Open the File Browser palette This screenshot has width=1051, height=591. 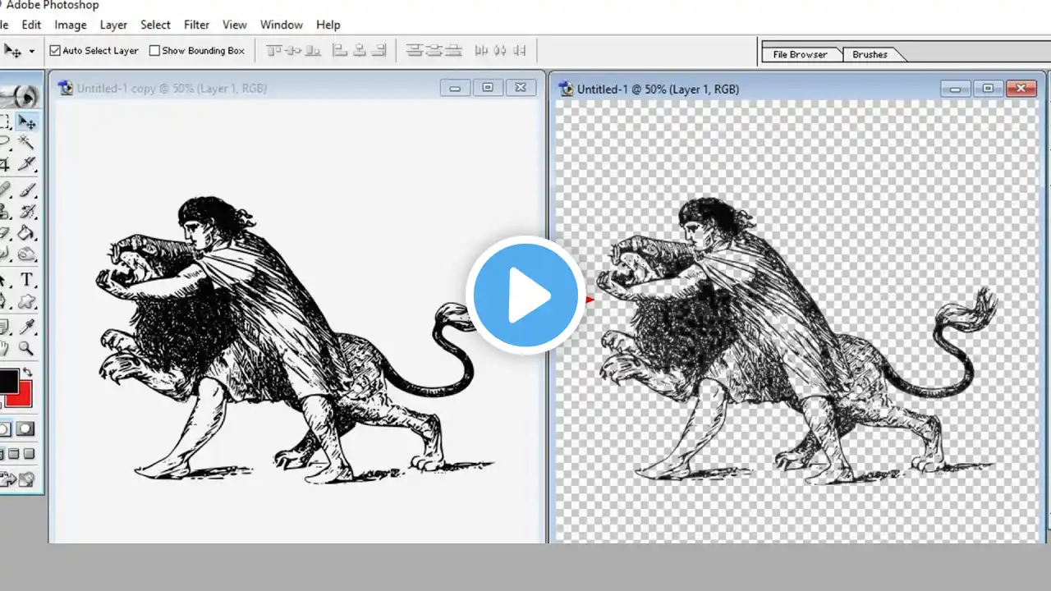[x=800, y=54]
